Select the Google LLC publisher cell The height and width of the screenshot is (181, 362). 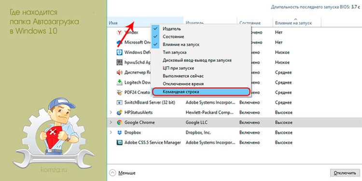pyautogui.click(x=196, y=123)
